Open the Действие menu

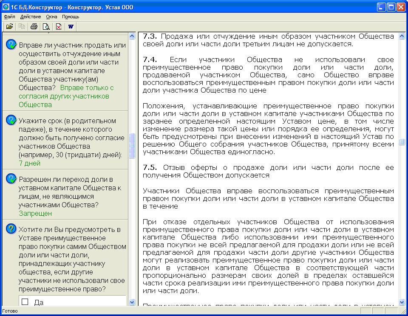(x=31, y=17)
